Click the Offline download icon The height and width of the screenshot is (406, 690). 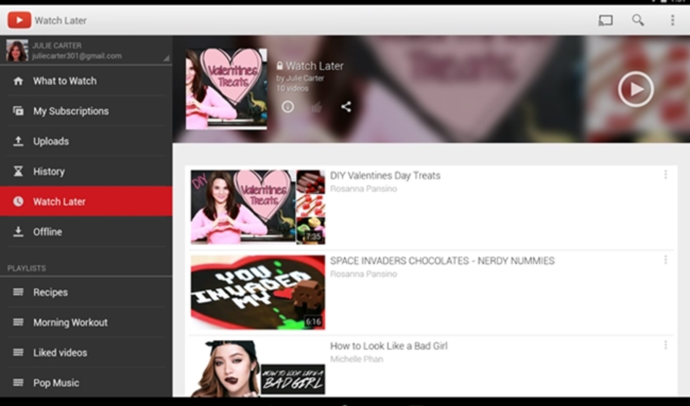(18, 232)
